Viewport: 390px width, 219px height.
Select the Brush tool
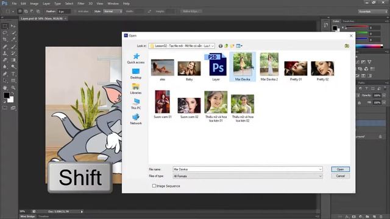(x=13, y=46)
